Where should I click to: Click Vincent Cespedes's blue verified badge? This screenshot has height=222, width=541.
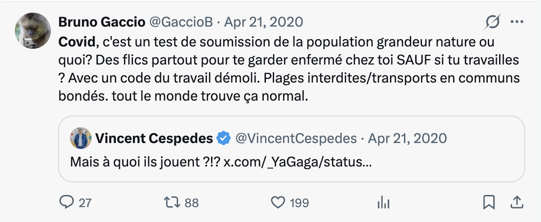coord(224,138)
